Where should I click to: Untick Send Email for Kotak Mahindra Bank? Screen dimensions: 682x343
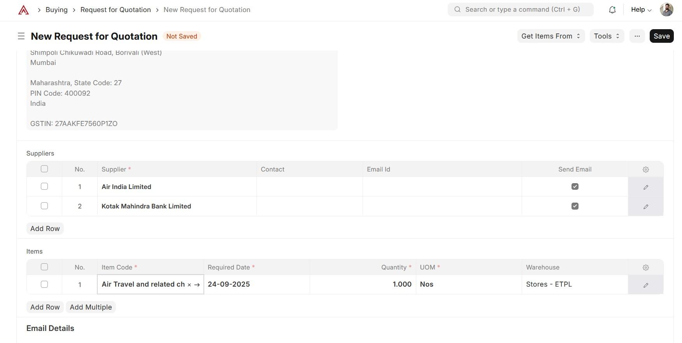click(x=575, y=206)
